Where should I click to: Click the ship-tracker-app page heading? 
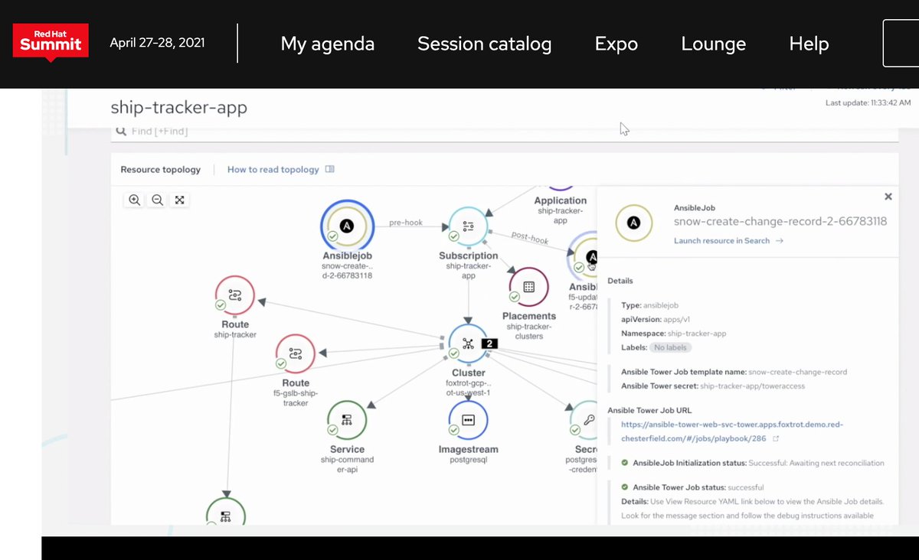(x=179, y=107)
